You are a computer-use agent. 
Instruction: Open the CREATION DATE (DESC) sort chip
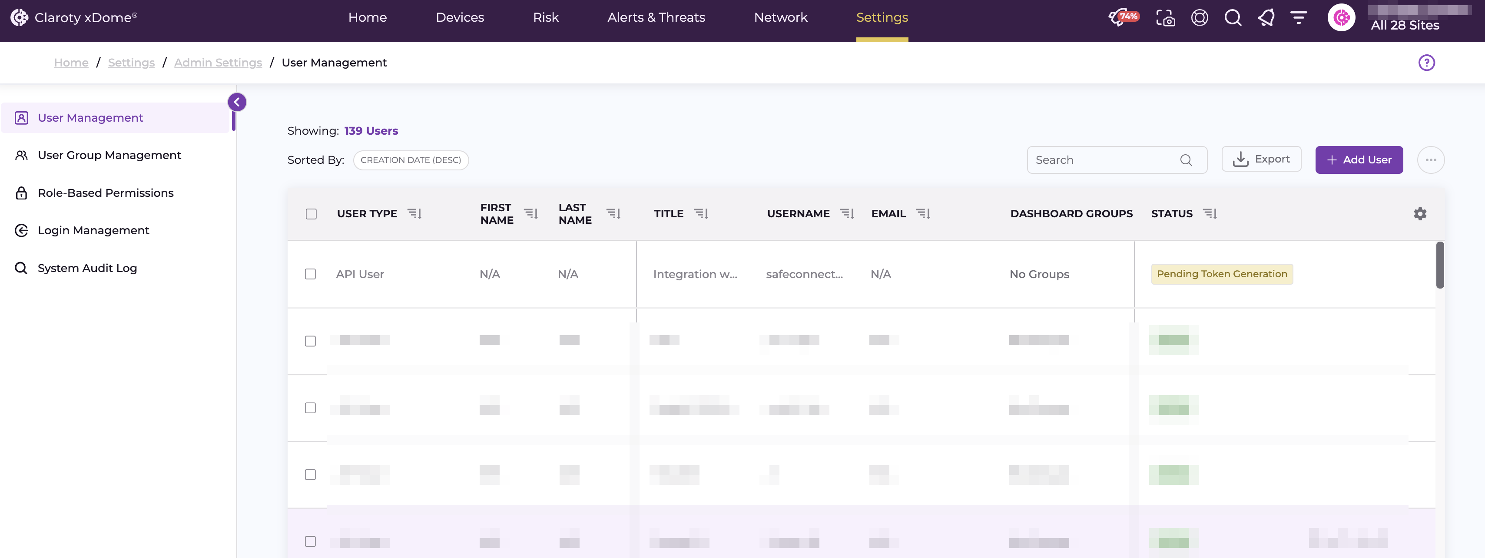click(411, 160)
